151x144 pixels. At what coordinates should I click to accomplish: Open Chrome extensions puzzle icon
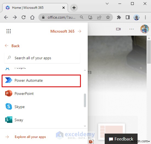(119, 18)
